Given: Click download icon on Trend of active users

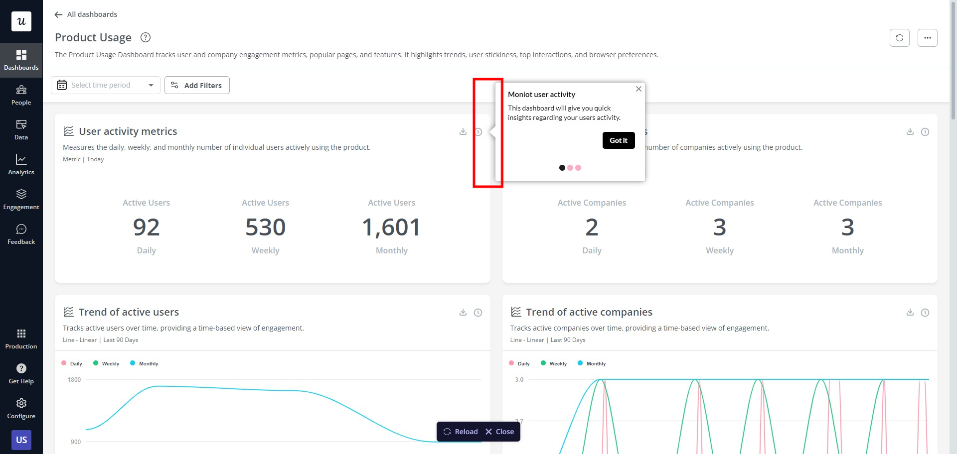Looking at the screenshot, I should (463, 313).
